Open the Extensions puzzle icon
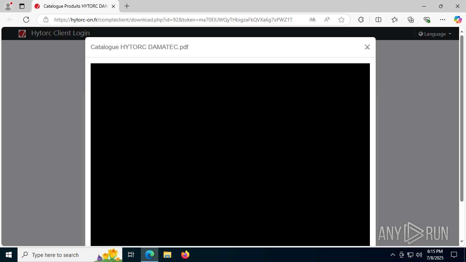 [361, 20]
